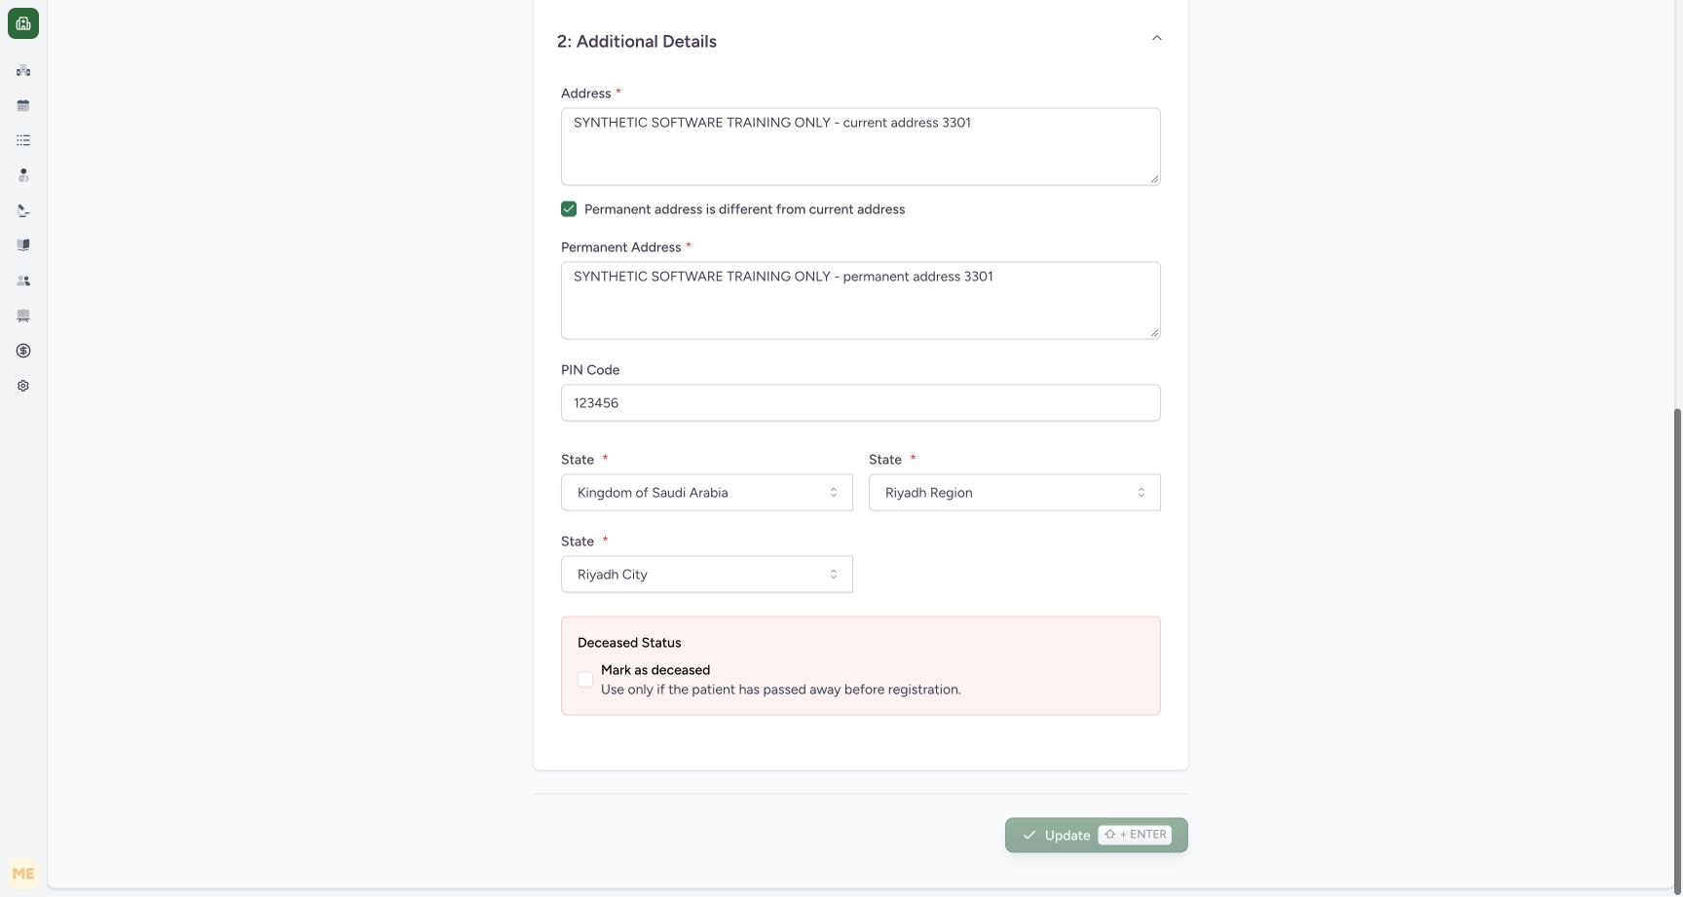1683x897 pixels.
Task: Open the calendar appointments sidebar icon
Action: pyautogui.click(x=23, y=105)
